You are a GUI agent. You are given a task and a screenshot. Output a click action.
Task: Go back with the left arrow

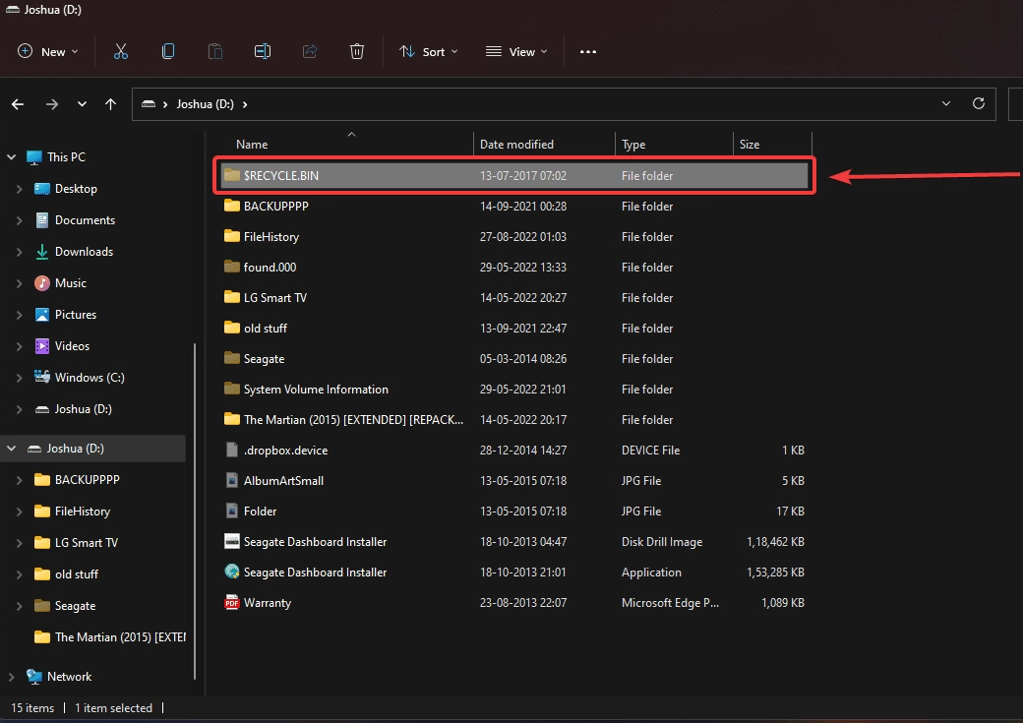18,103
